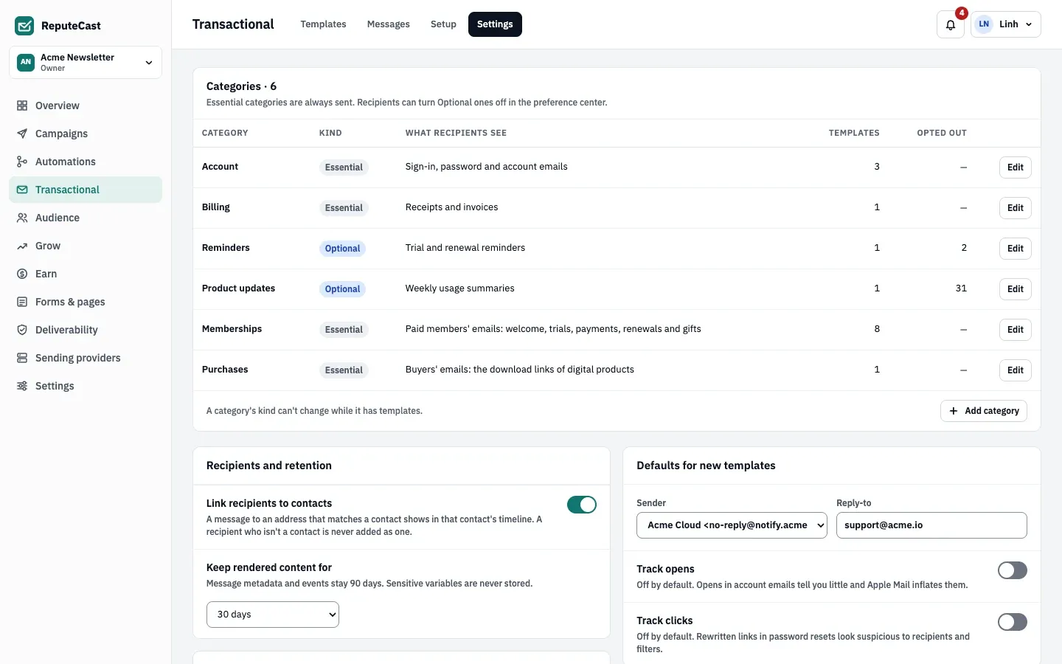Screen dimensions: 1062x664
Task: Click the Reply-to email field
Action: click(931, 525)
